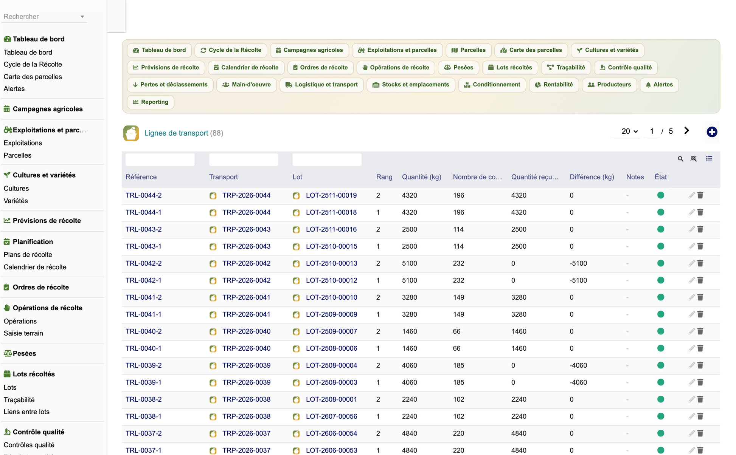Open reference link TRL-0044-2

point(144,195)
